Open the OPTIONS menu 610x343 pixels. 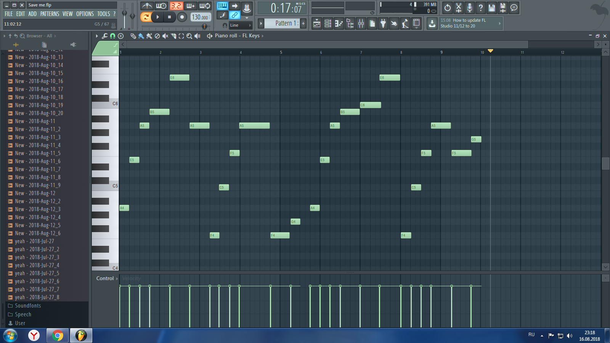pyautogui.click(x=85, y=14)
